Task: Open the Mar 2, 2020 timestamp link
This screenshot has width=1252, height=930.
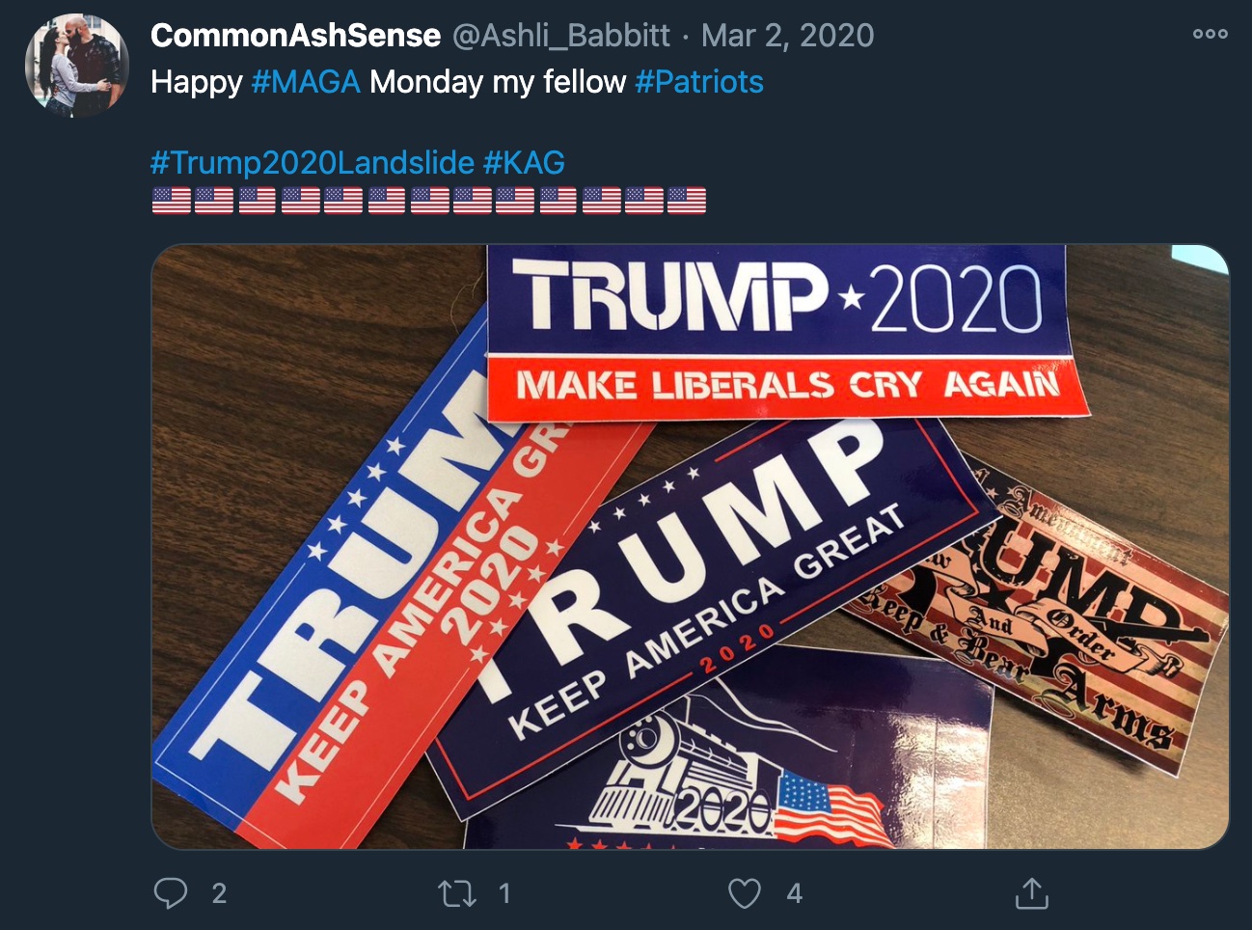Action: (787, 36)
